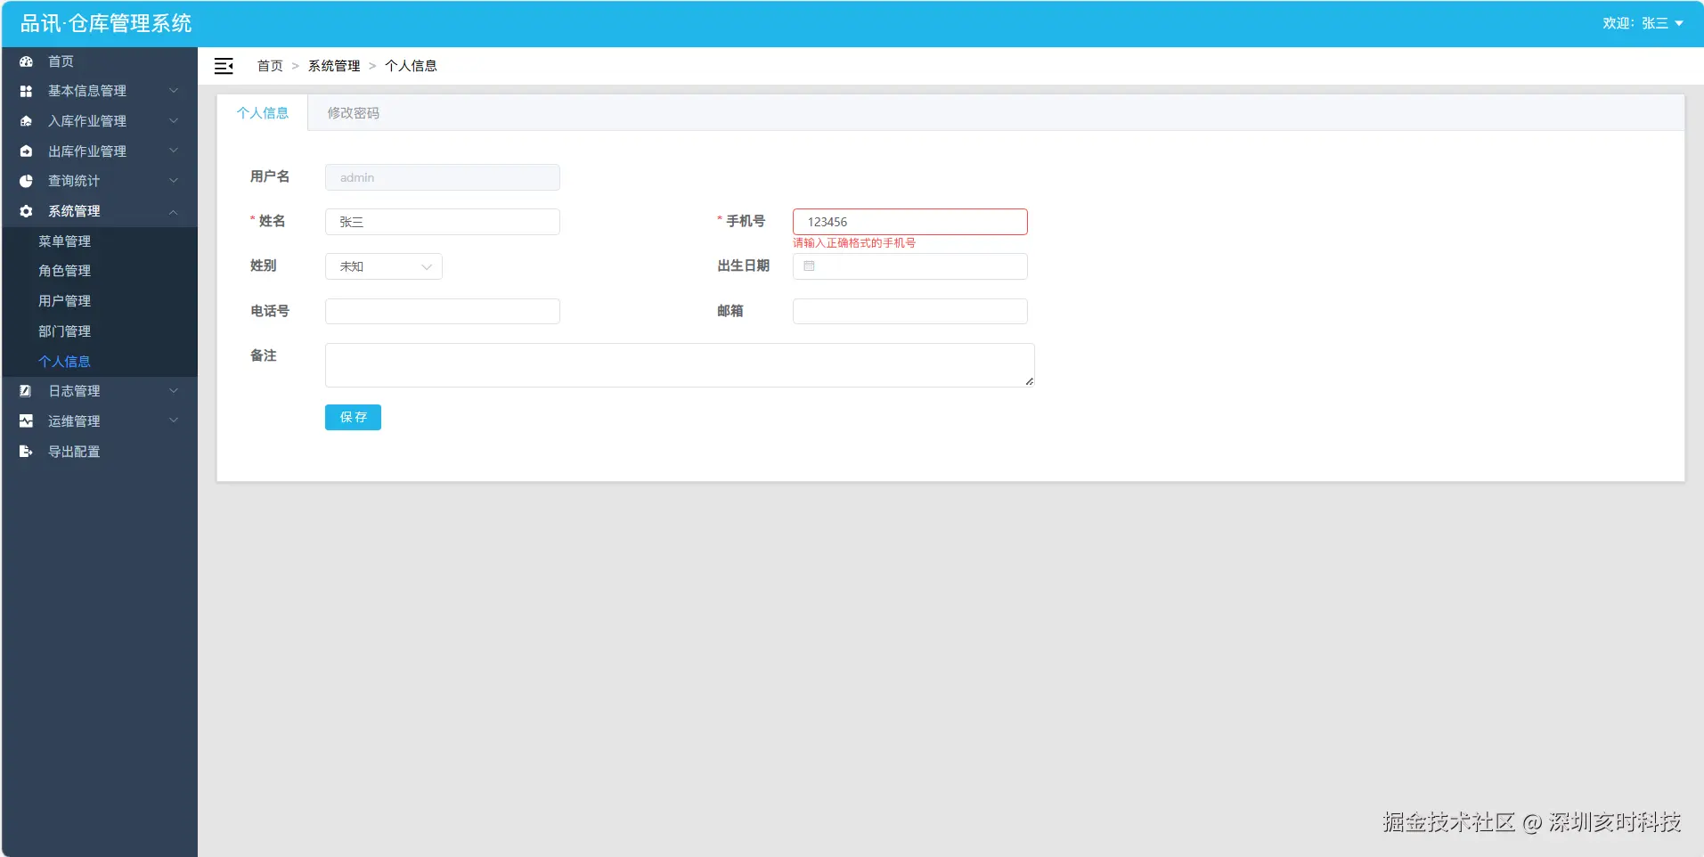Collapse the 系统管理 menu chevron
Viewport: 1704px width, 857px height.
click(x=174, y=211)
